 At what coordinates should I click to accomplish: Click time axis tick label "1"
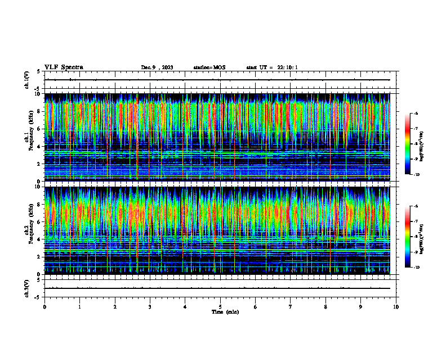[79, 307]
